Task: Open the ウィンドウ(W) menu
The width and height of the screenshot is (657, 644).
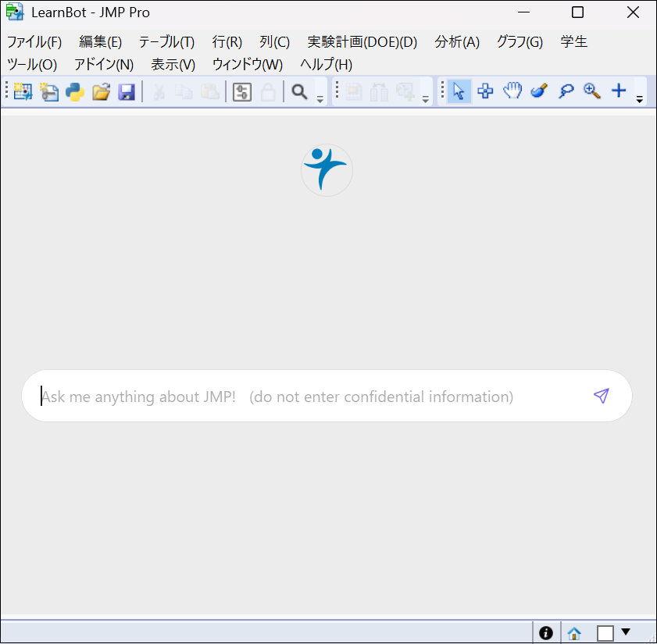Action: [x=248, y=65]
